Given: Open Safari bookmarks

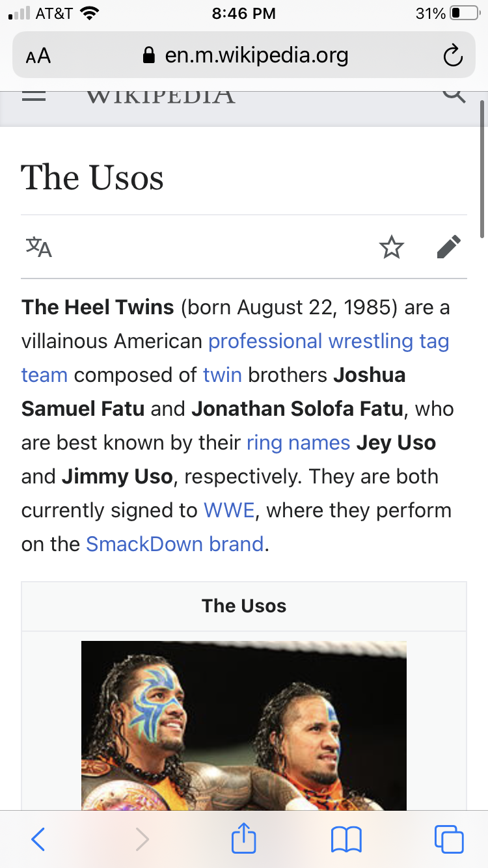Looking at the screenshot, I should [x=346, y=839].
